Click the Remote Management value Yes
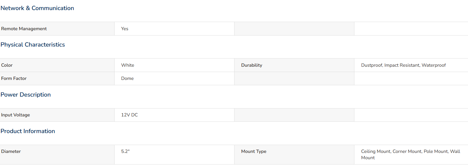 [125, 29]
